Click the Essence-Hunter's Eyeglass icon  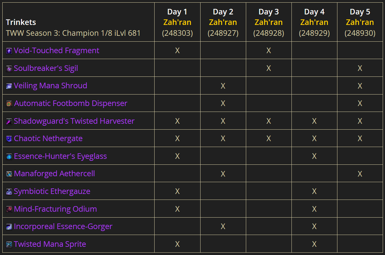pyautogui.click(x=9, y=157)
